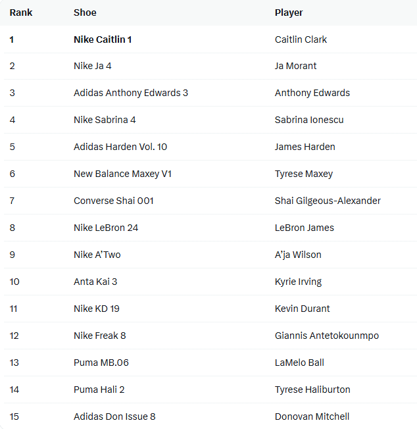The image size is (417, 429).
Task: Click the Sabrina Ionescu player name
Action: [309, 120]
